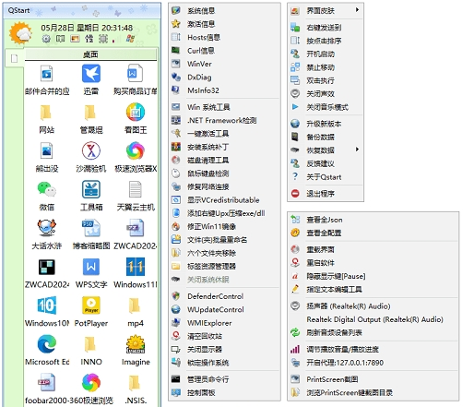This screenshot has width=474, height=407.
Task: Choose 磁盘清理工具 menu item
Action: (x=224, y=161)
